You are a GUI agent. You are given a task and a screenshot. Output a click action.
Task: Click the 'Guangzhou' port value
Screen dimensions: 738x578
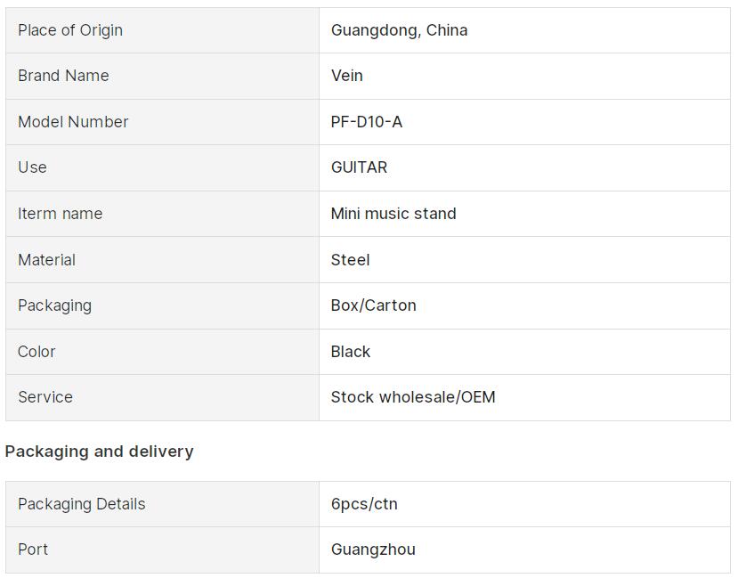tap(373, 550)
